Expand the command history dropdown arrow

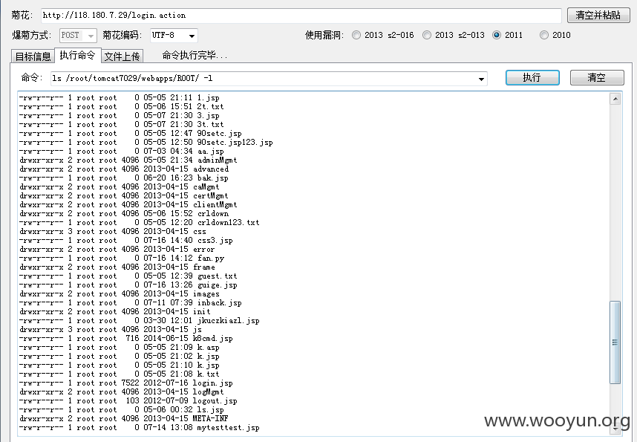[481, 79]
